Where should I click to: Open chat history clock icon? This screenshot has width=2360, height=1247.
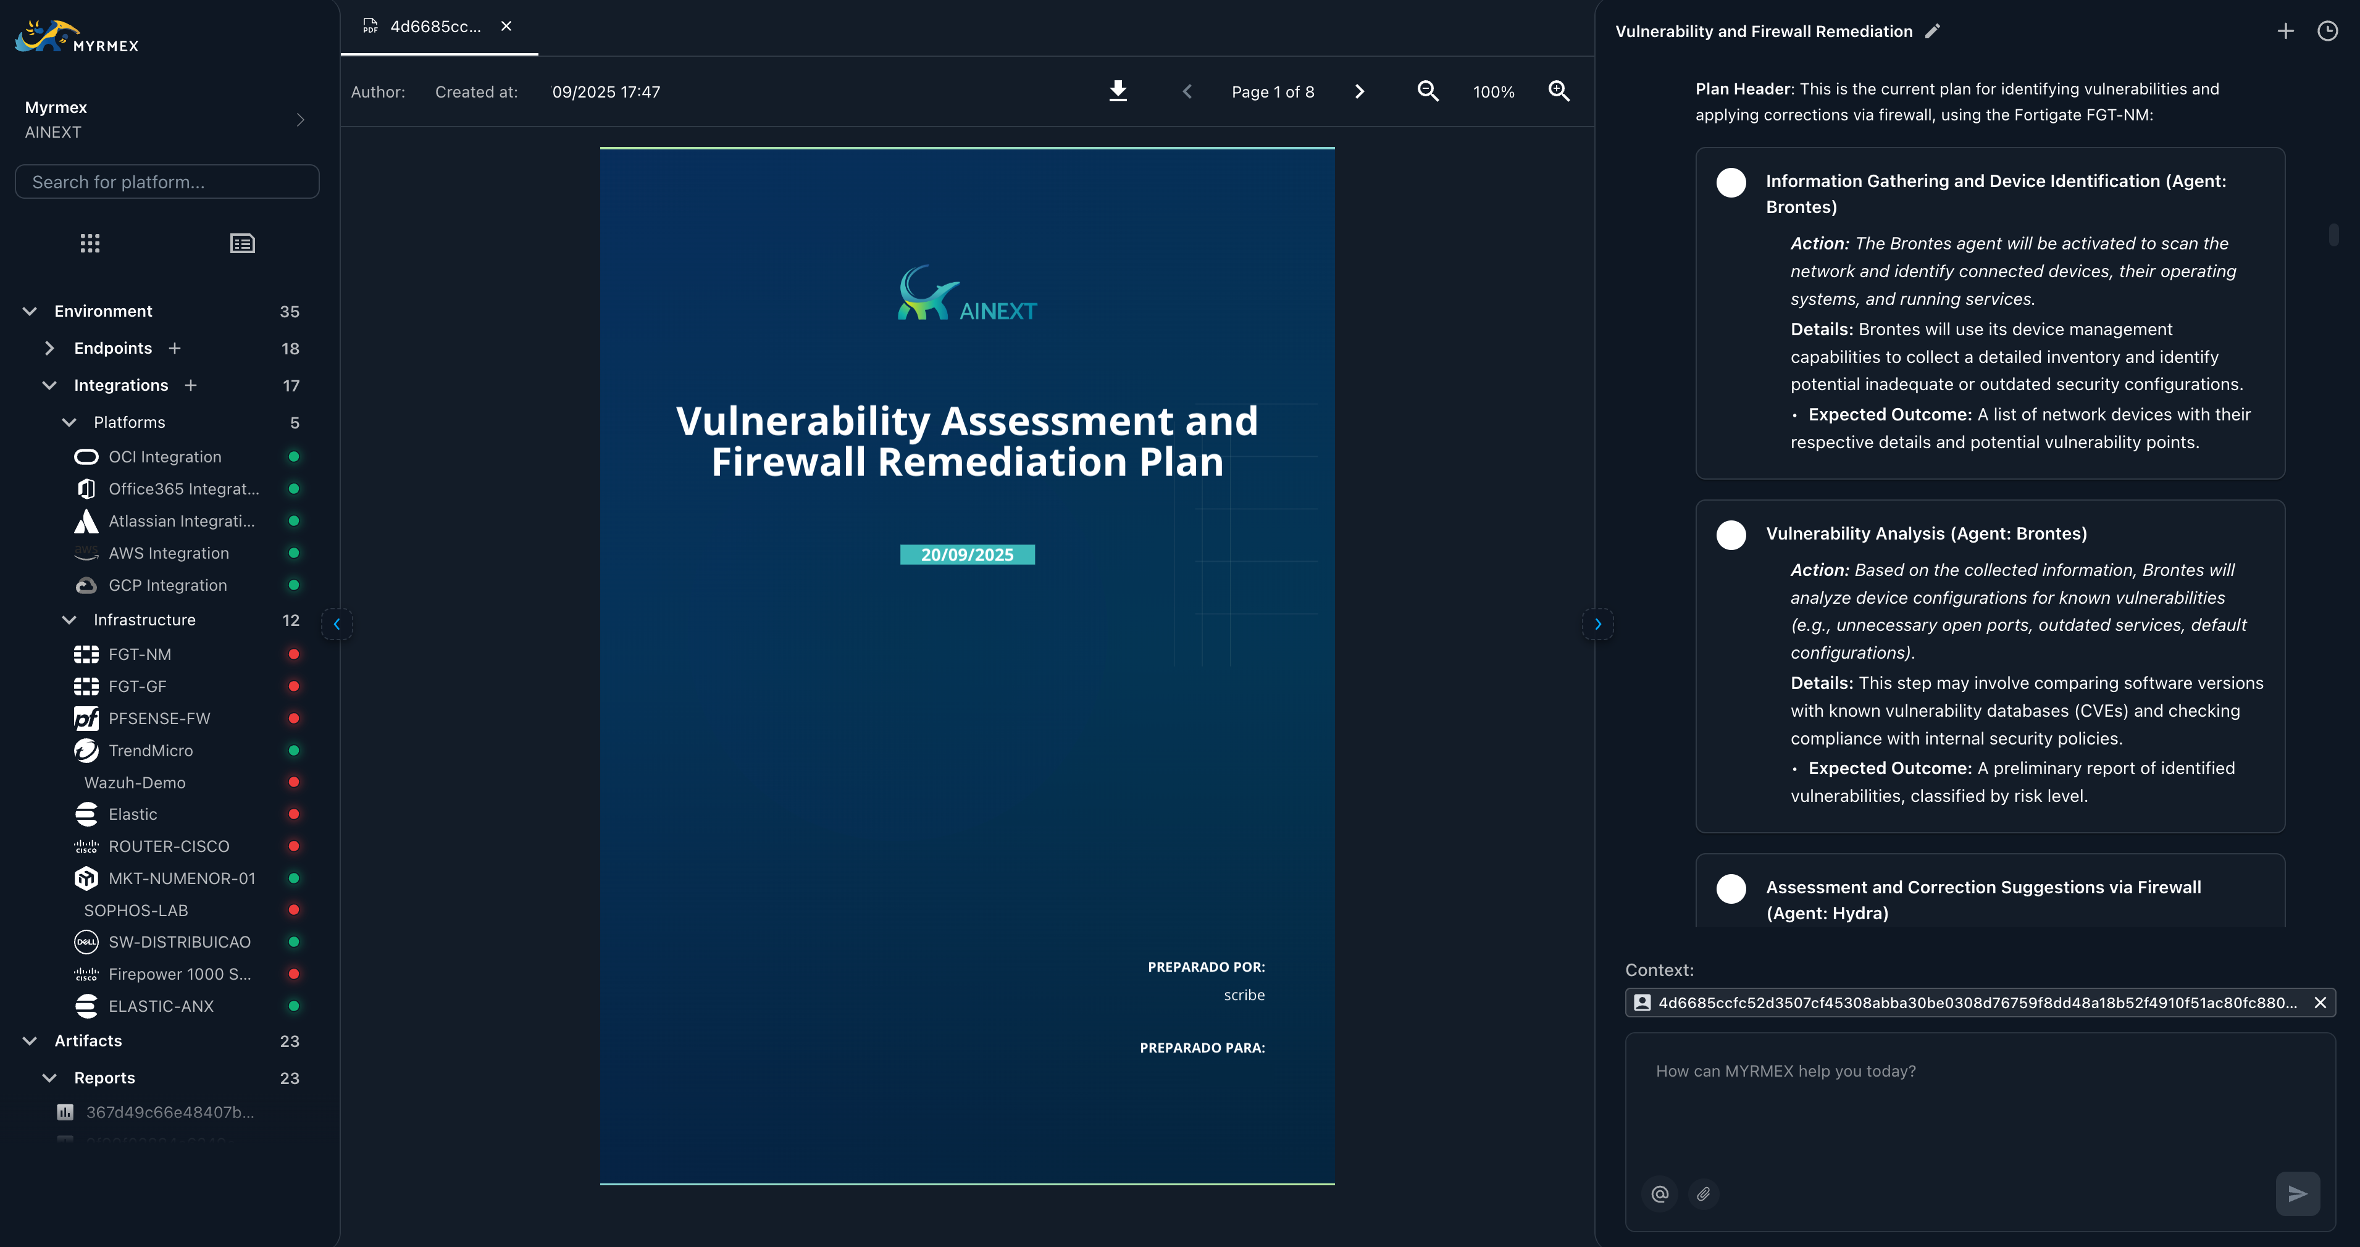[2327, 31]
